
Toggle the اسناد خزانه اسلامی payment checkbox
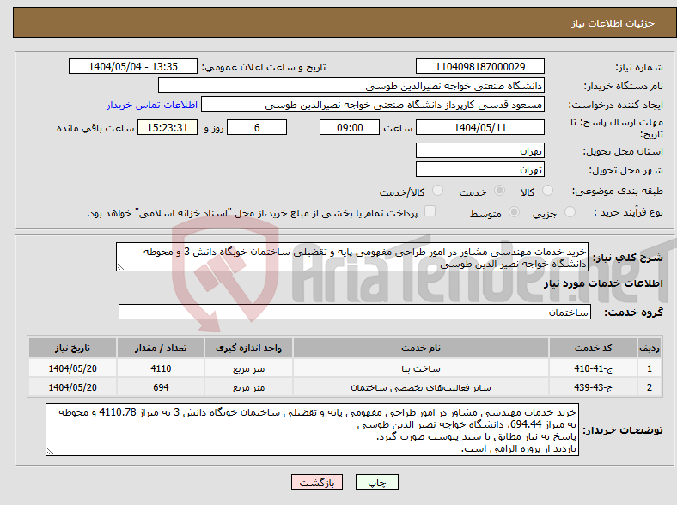430,211
